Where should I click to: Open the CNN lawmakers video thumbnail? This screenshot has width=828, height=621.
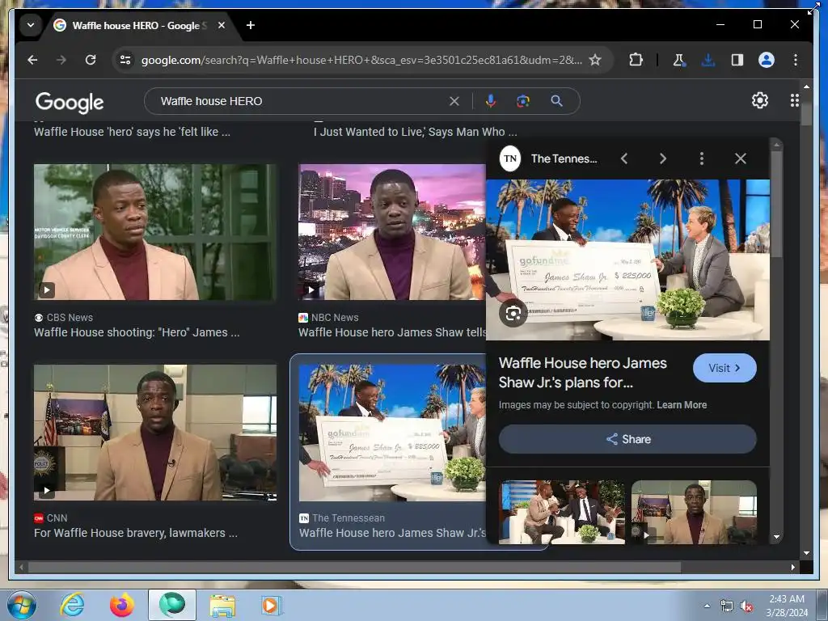[154, 433]
